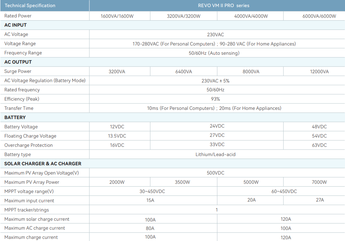
Task: Select "Maximum PV Array Open Voltage(V)" label
Action: [41, 173]
